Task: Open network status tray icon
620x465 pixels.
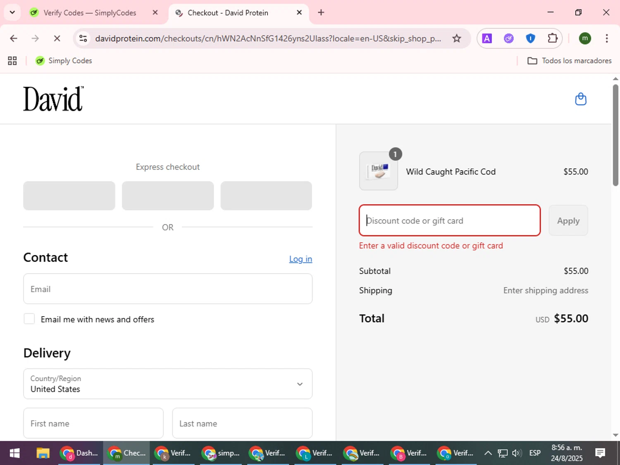Action: (502, 453)
